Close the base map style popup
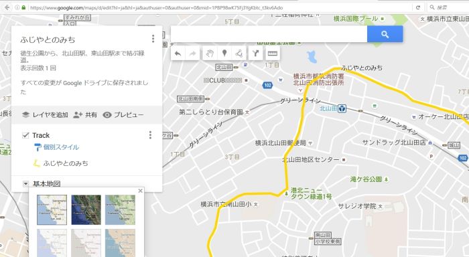Screen dimensions: 469x257 pyautogui.click(x=140, y=191)
